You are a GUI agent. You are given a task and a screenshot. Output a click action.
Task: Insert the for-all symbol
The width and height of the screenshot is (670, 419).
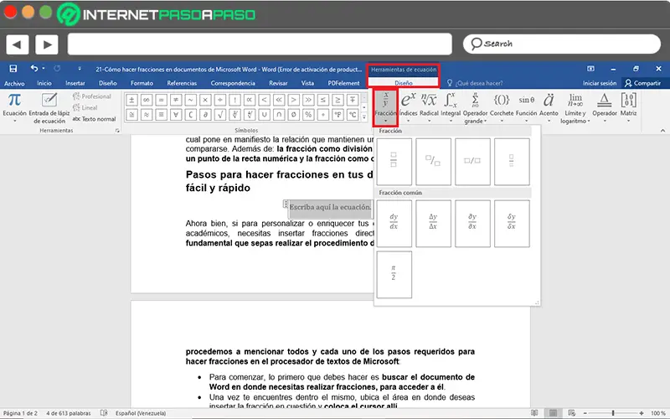(176, 115)
